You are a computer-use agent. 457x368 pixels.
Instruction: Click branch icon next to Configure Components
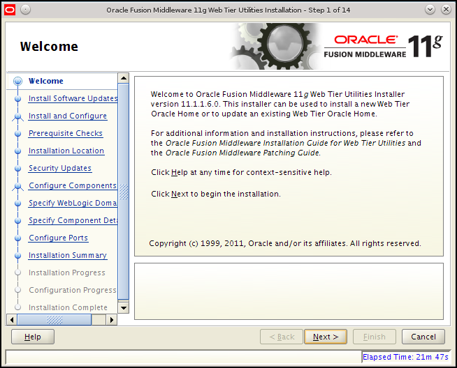pos(17,186)
